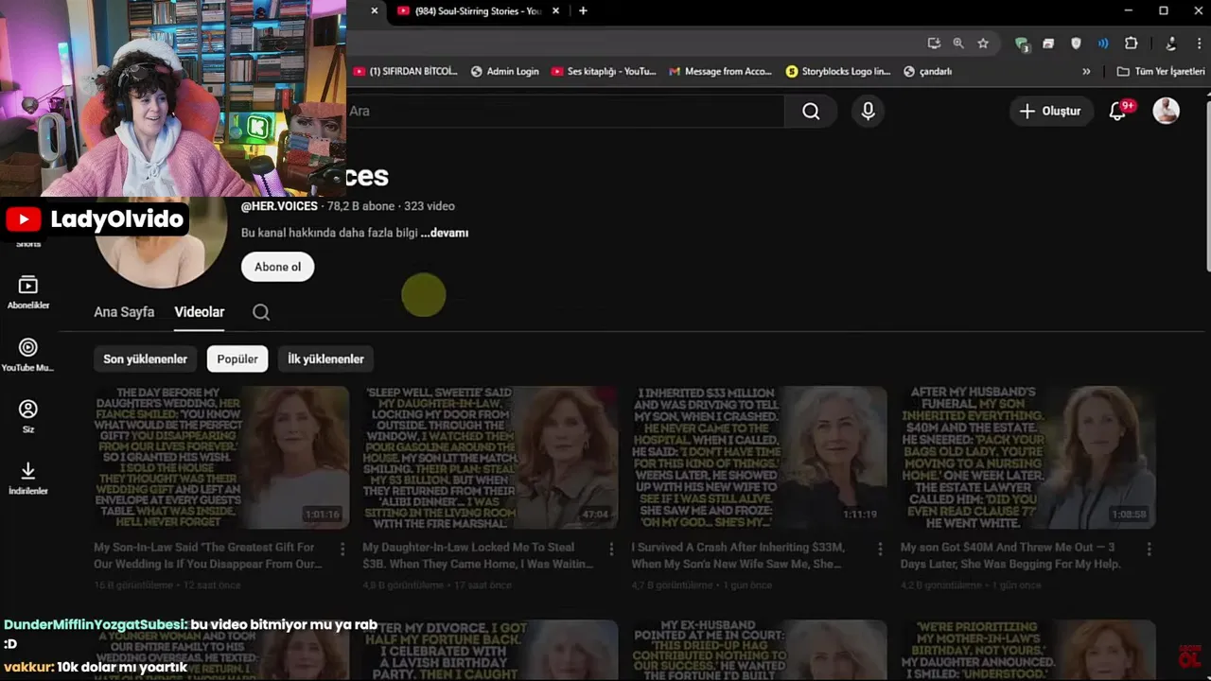
Task: Sort by İlk yüklenenler chip
Action: point(325,359)
